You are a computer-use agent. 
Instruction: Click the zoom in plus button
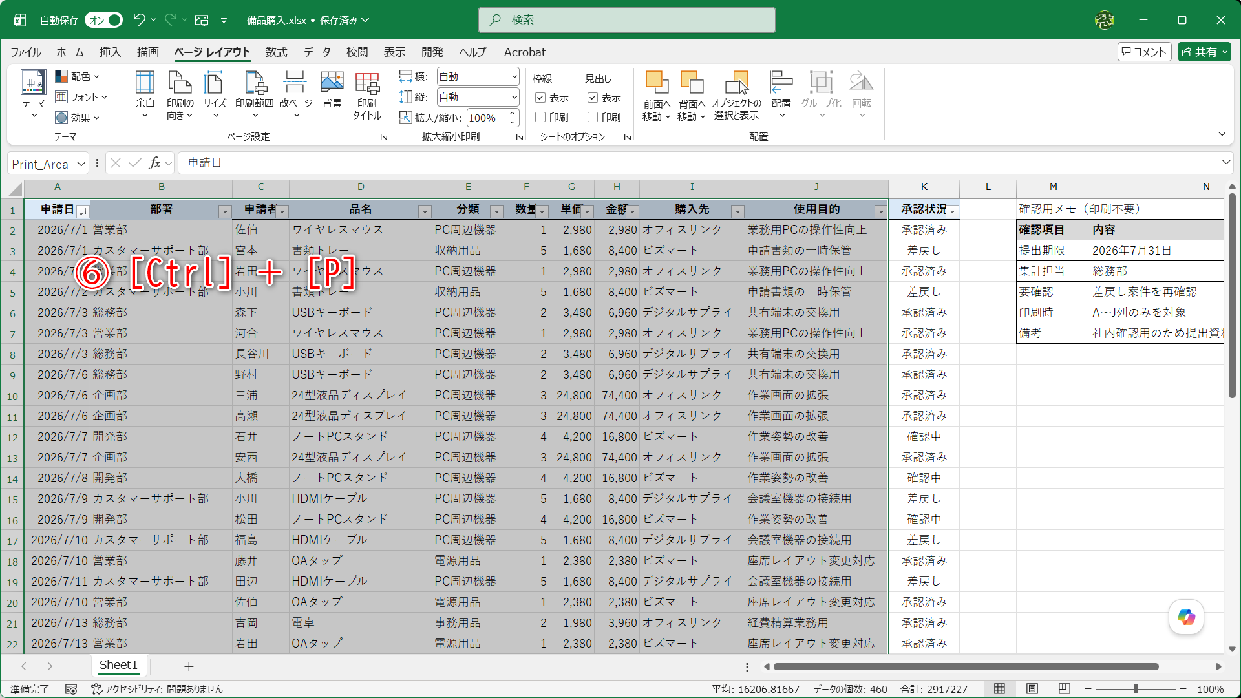(1183, 689)
